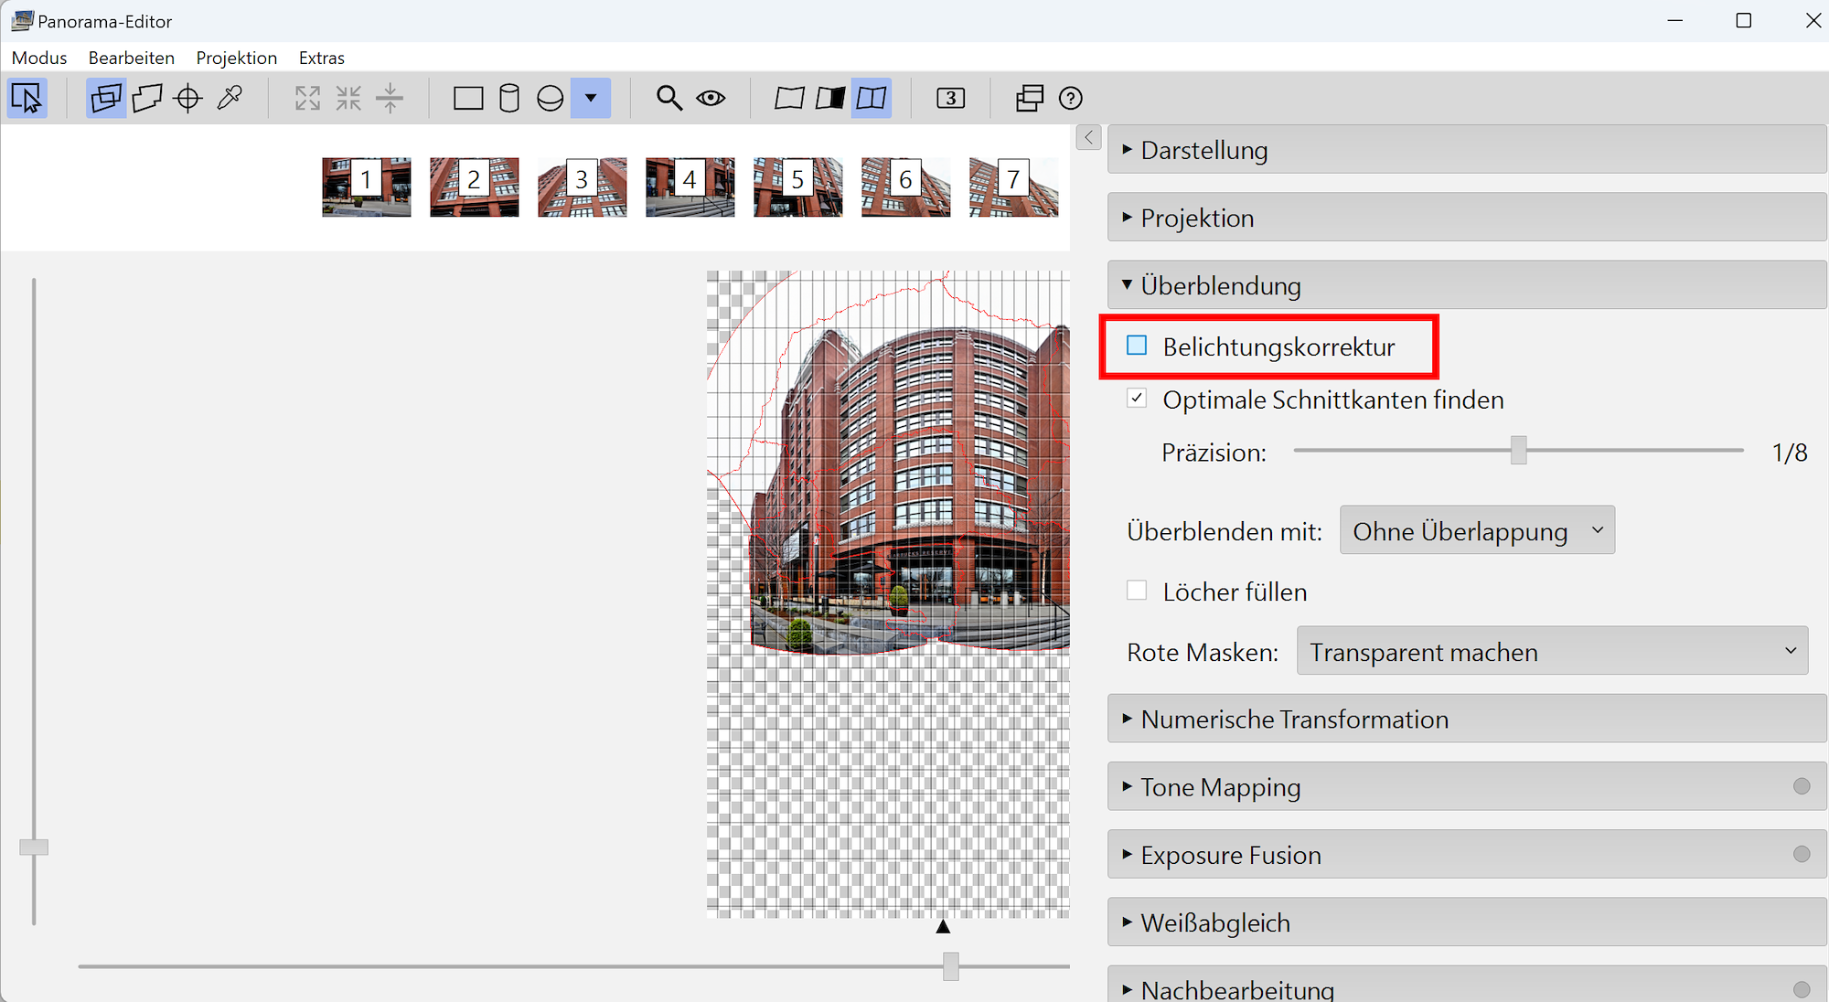The image size is (1829, 1002).
Task: Choose the spherical projection icon
Action: pyautogui.click(x=550, y=98)
